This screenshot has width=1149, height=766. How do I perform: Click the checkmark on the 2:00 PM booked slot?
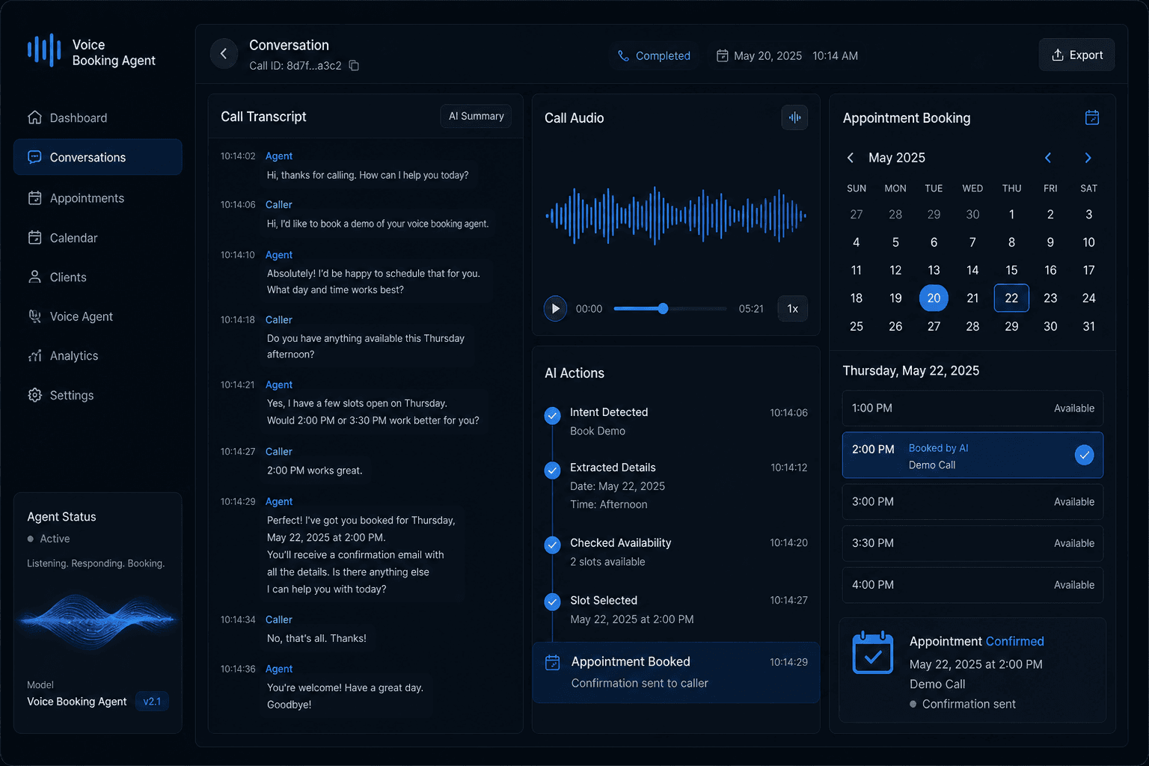point(1084,455)
